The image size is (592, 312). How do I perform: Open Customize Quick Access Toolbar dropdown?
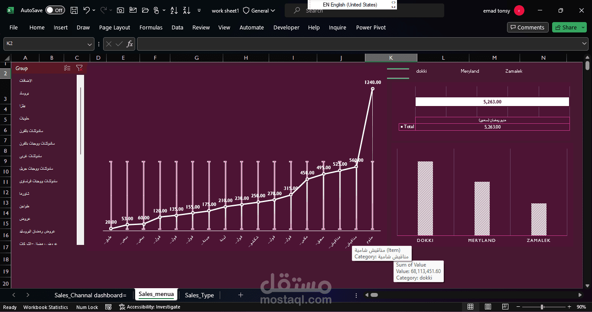[199, 10]
